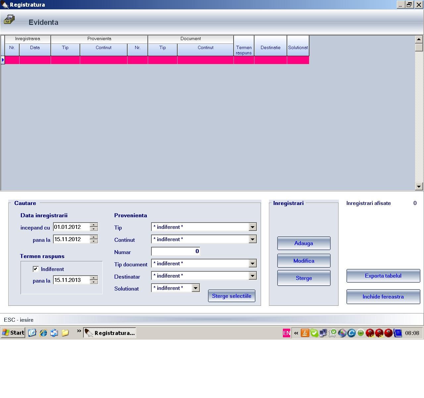This screenshot has height=398, width=424.
Task: Click the Exporta tabelul button
Action: click(x=383, y=276)
